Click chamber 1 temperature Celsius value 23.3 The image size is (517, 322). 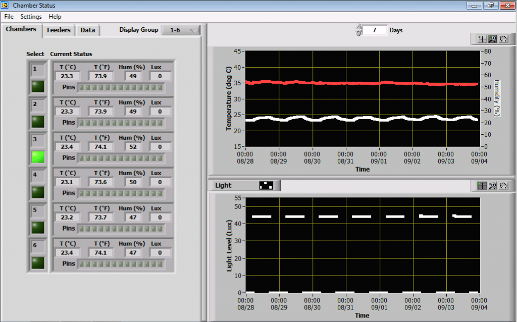[x=67, y=76]
